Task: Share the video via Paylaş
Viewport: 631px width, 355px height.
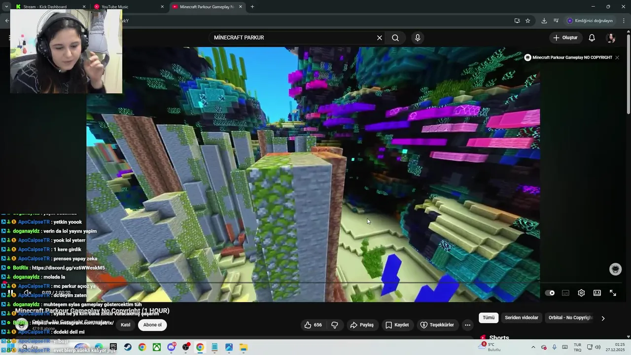Action: [x=362, y=325]
